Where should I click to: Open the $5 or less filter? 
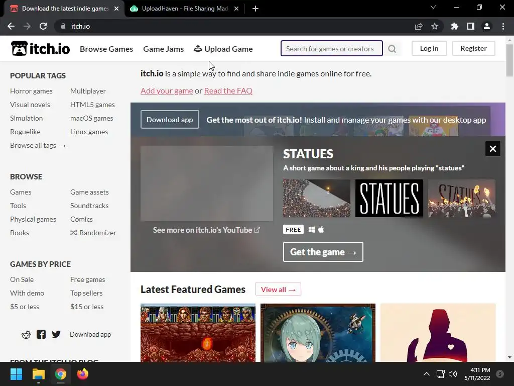tap(24, 307)
